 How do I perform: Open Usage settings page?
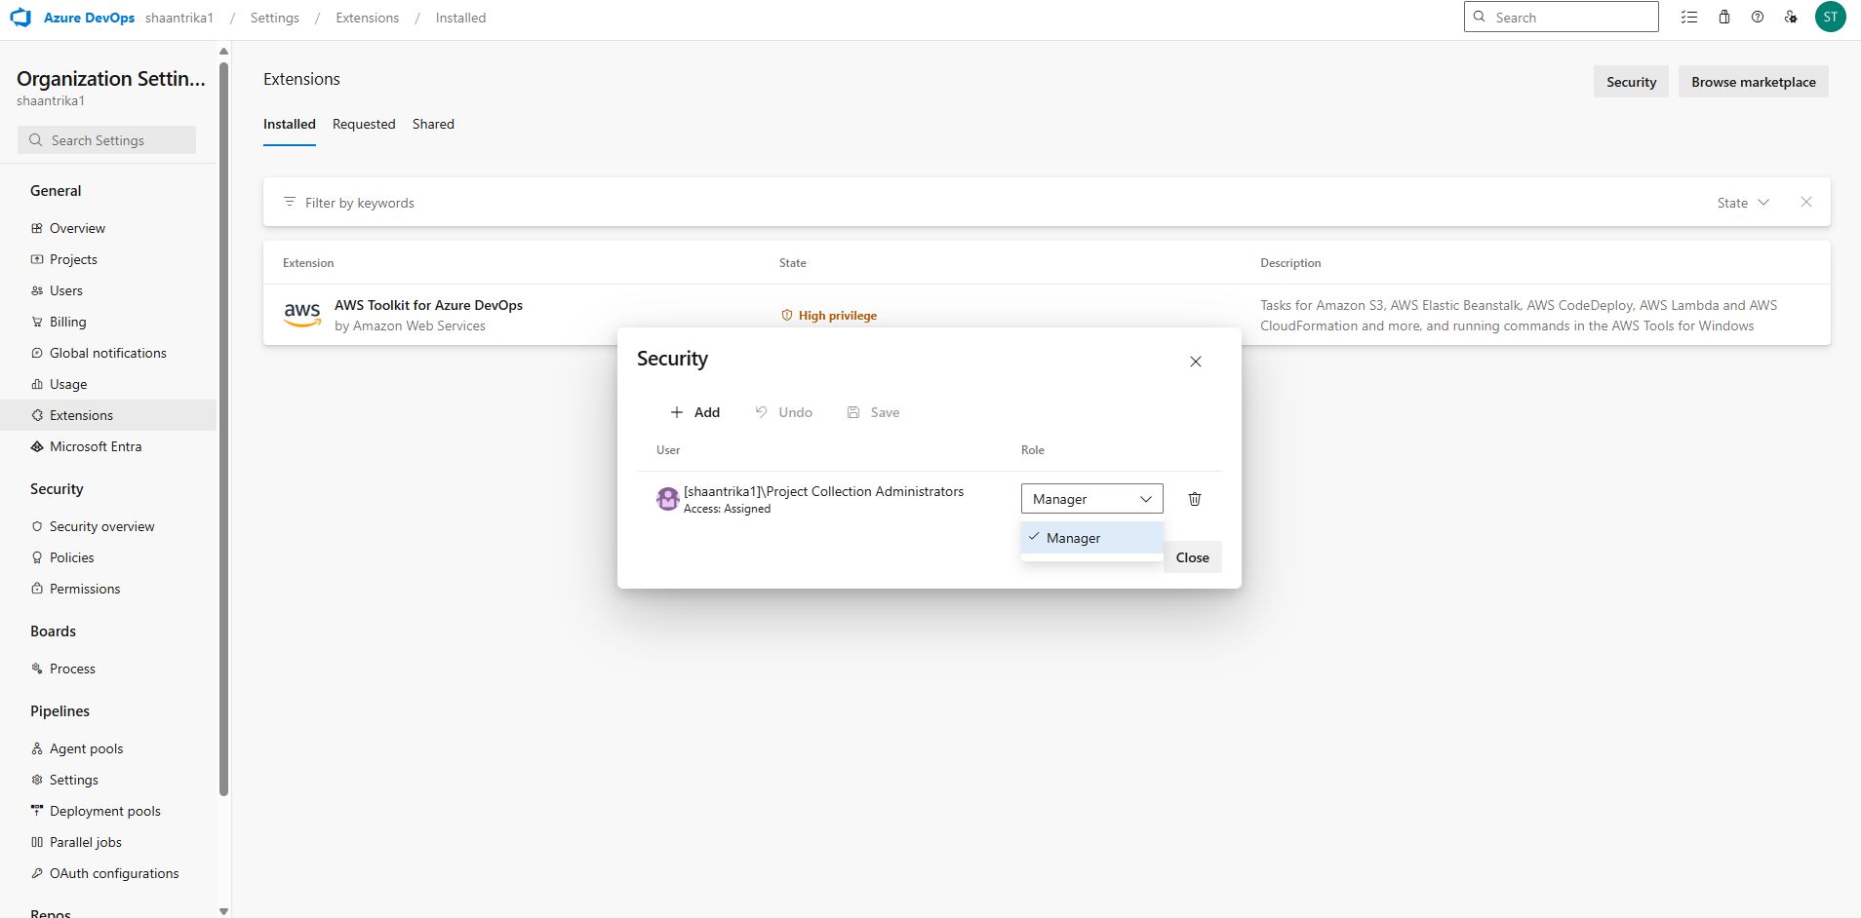pyautogui.click(x=68, y=384)
